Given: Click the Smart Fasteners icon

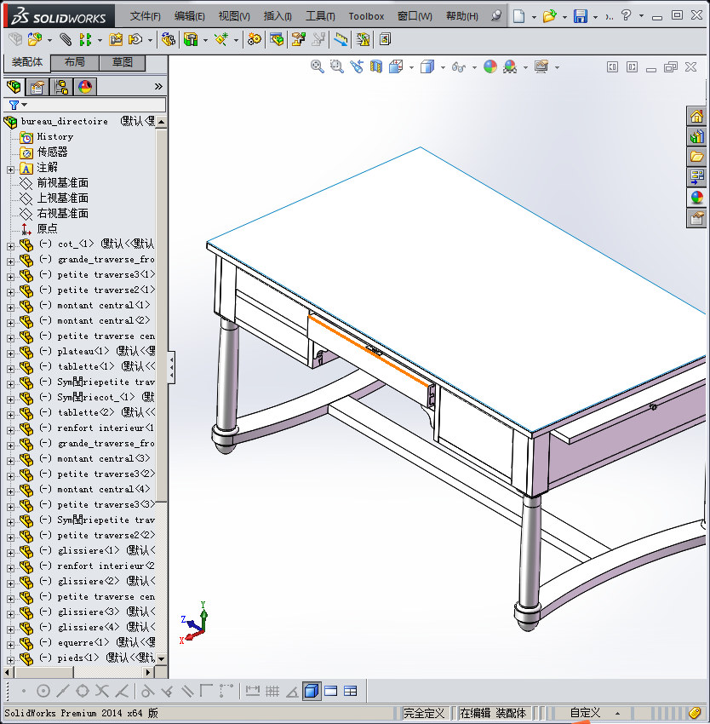Looking at the screenshot, I should [116, 40].
